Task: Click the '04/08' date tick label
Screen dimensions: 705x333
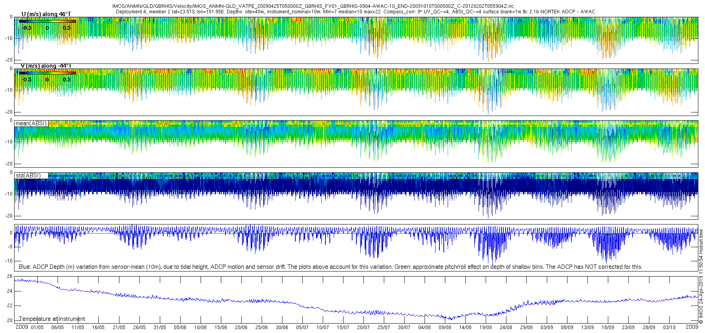Action: (425, 328)
